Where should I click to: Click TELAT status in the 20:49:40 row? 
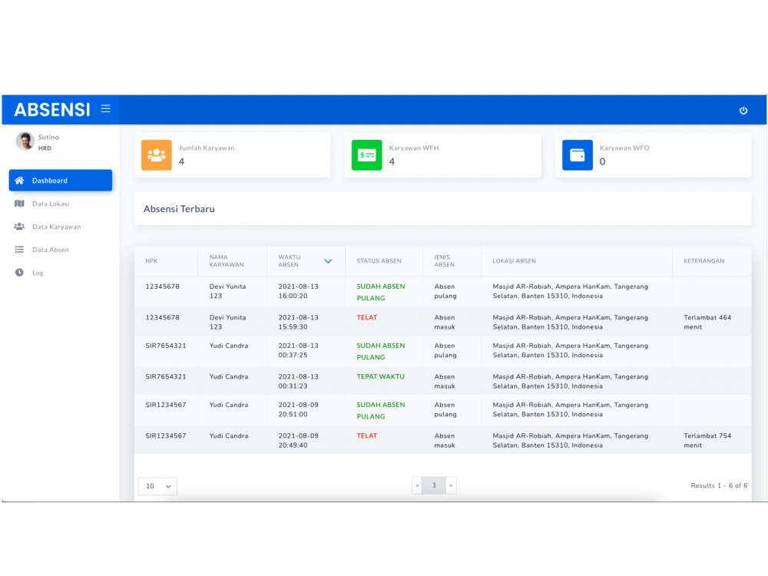coord(367,435)
